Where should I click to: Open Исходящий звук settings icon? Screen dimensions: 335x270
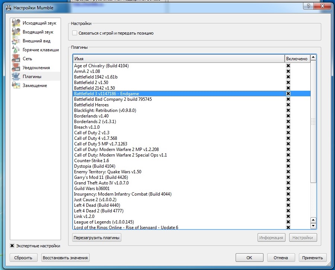pos(16,23)
